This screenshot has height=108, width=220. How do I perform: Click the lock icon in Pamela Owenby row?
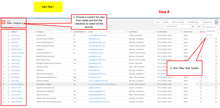(x=197, y=84)
